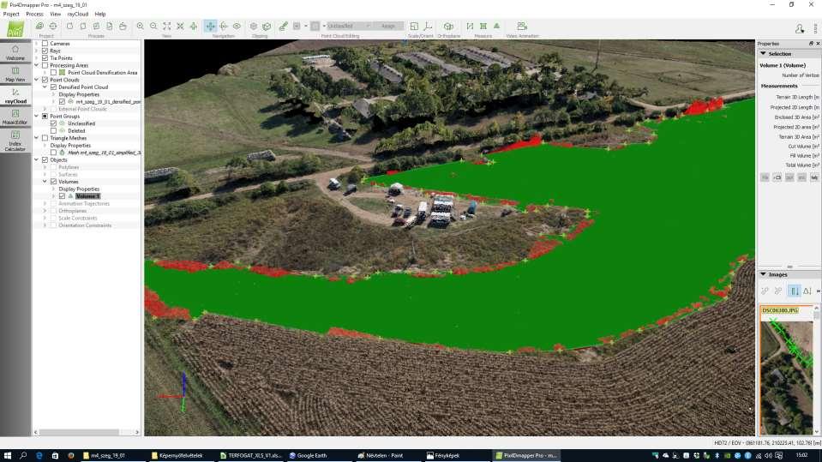Toggle the Cameras checkbox
Screen dimensions: 822x462
(45, 44)
